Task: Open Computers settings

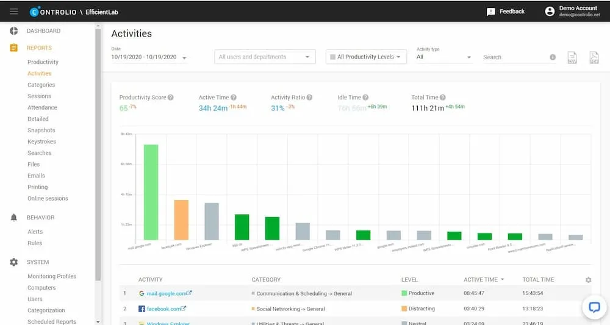Action: pyautogui.click(x=41, y=288)
